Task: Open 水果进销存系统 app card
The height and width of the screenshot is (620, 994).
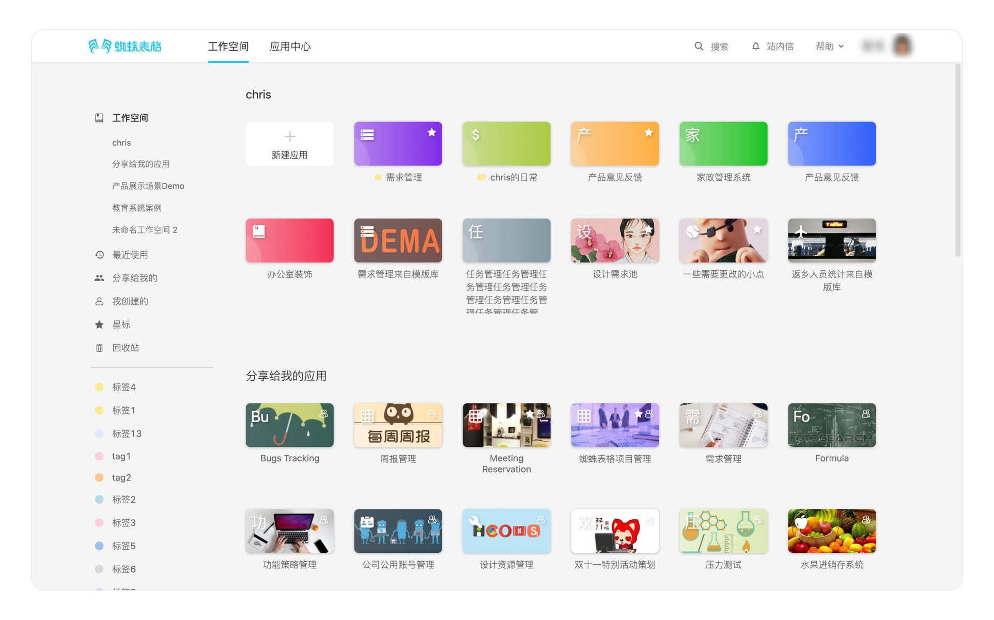Action: 832,531
